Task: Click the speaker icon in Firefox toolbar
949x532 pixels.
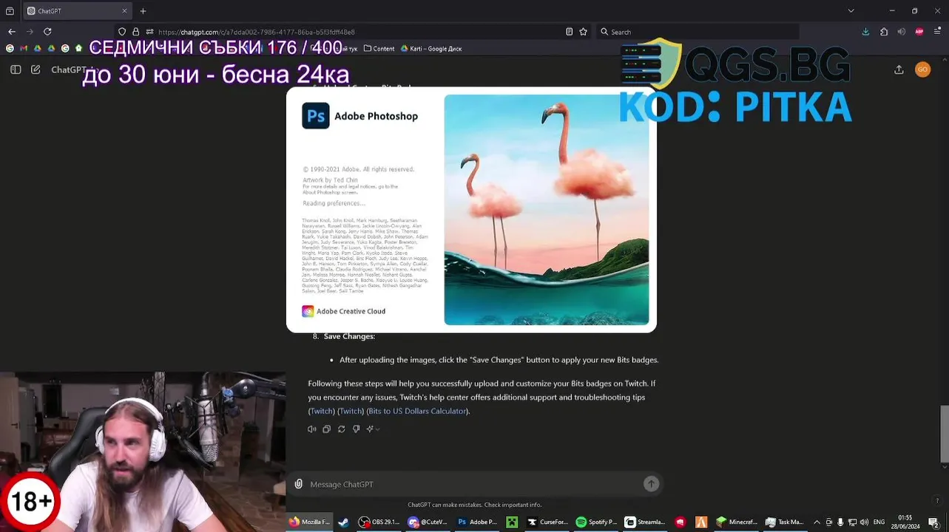Action: tap(901, 32)
